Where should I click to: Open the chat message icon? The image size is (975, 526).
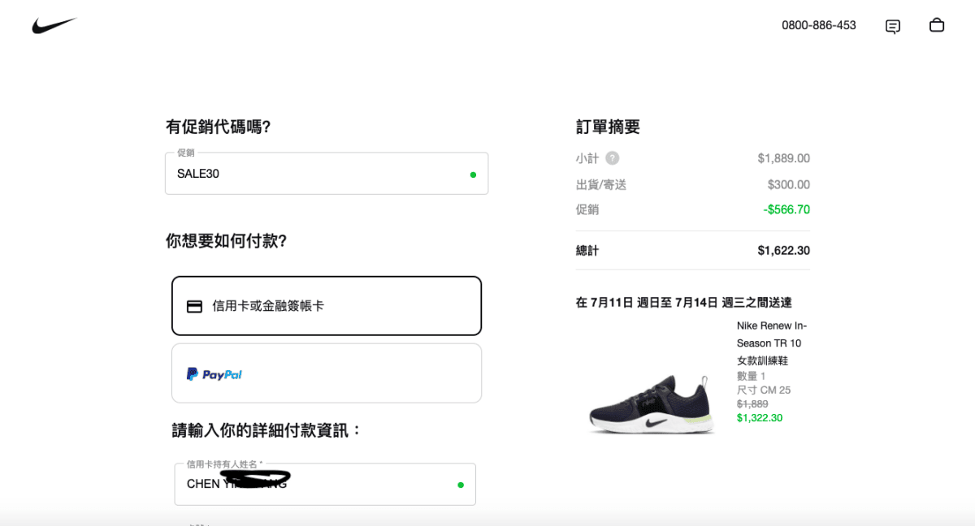tap(892, 26)
